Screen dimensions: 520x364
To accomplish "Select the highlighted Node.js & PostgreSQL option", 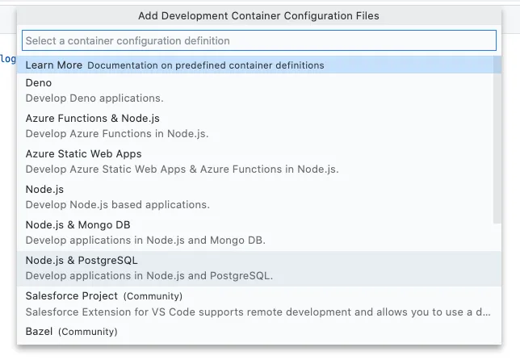I will (x=82, y=261).
